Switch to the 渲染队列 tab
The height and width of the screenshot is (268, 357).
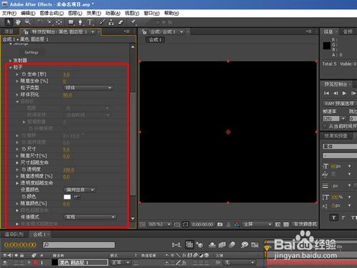coord(14,234)
